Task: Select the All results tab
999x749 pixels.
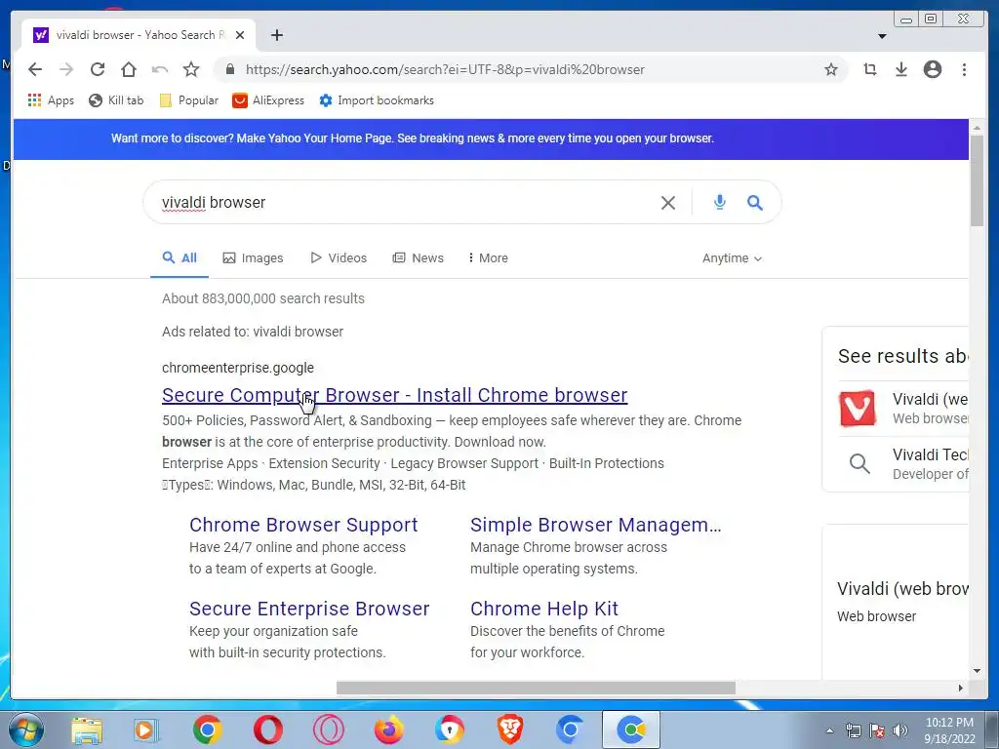Action: (x=180, y=257)
